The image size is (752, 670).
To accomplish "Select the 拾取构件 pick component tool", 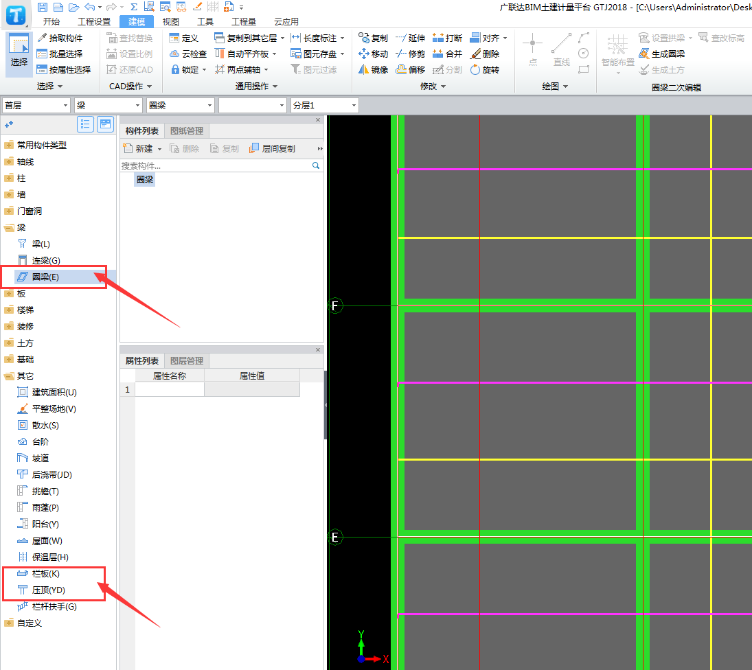I will click(60, 38).
